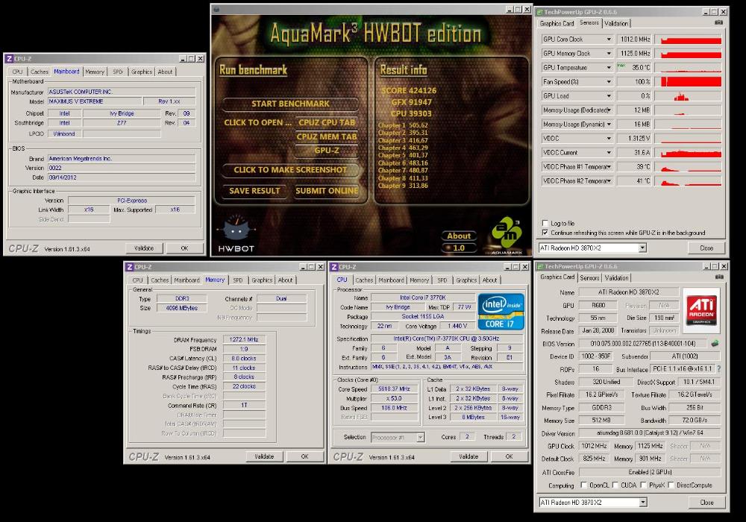This screenshot has width=746, height=522.
Task: Click the SAVE RESULT button
Action: coord(254,191)
